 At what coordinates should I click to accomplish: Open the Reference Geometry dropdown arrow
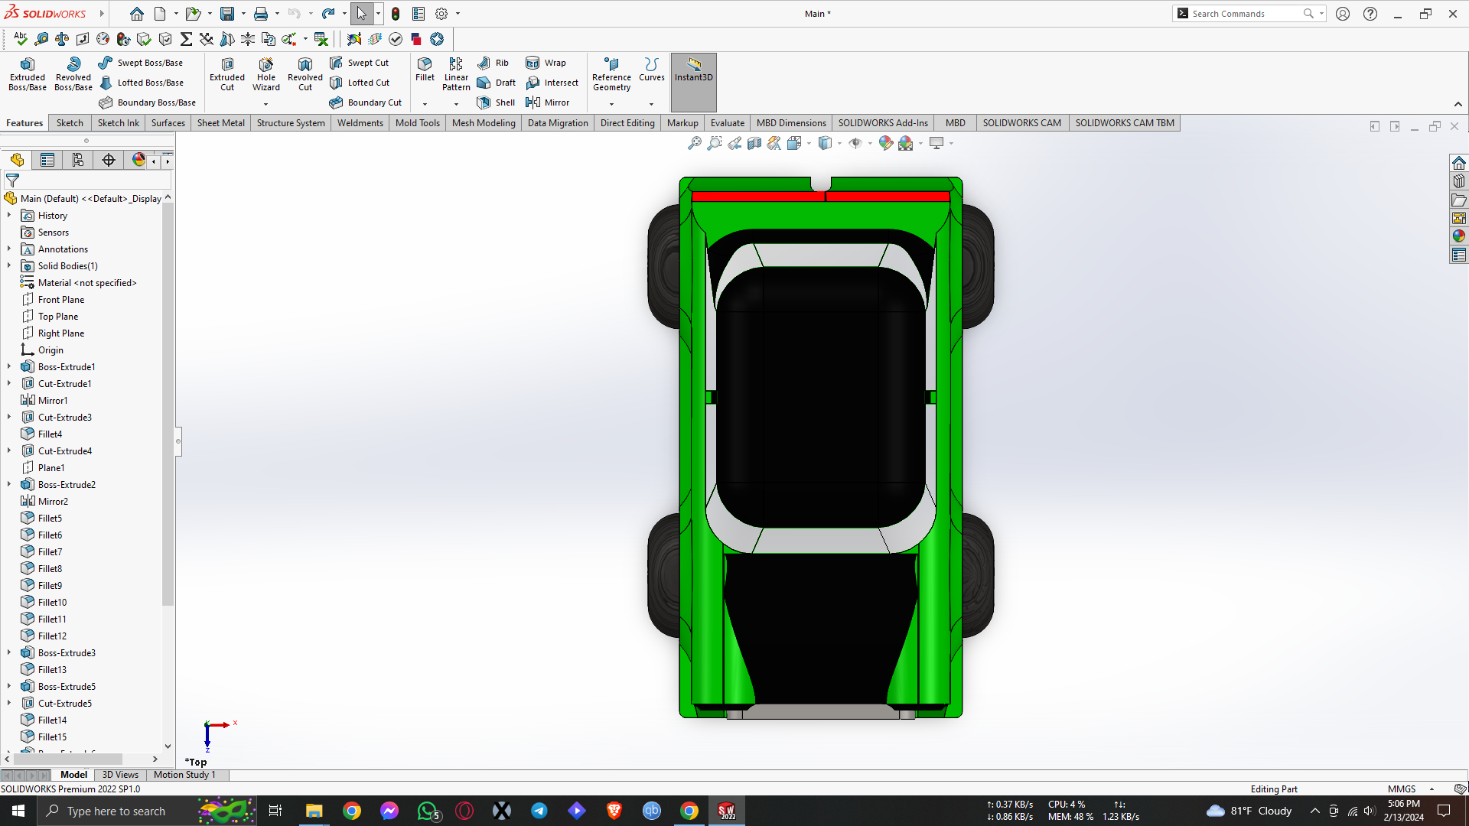pos(611,104)
